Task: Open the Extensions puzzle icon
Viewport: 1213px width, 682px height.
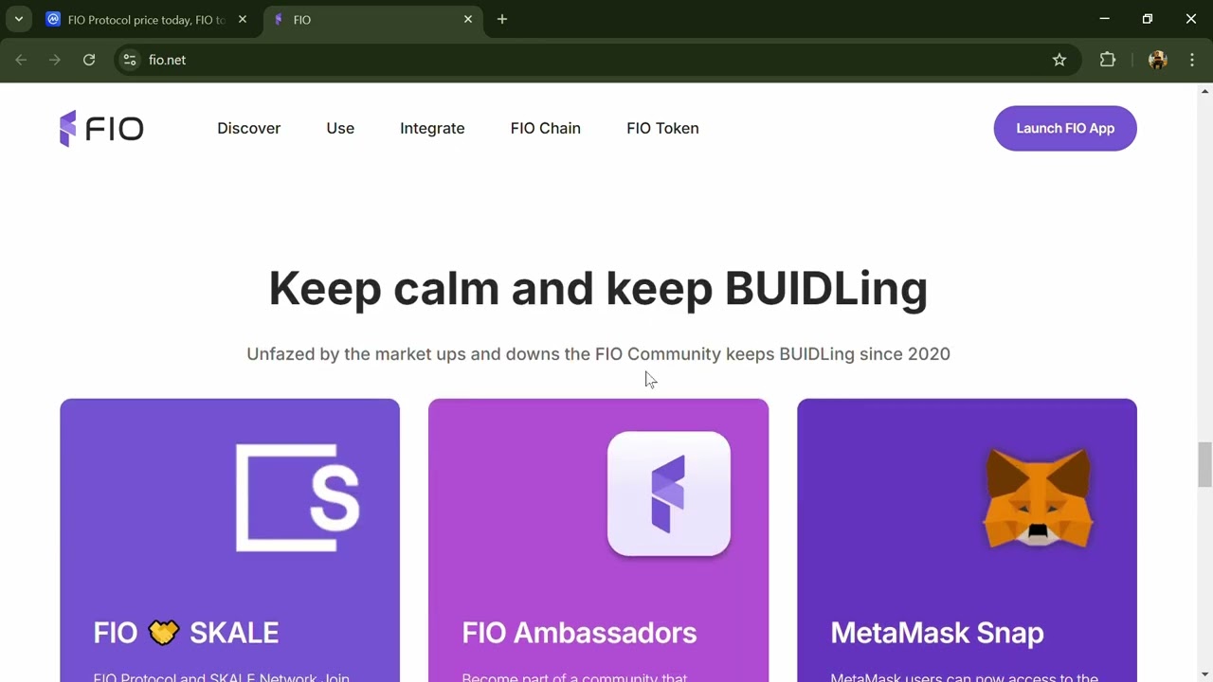Action: pos(1108,60)
